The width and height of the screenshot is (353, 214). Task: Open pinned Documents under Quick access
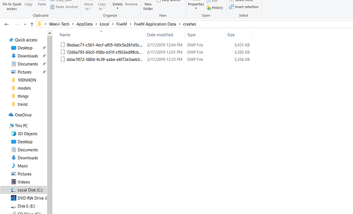tap(28, 64)
